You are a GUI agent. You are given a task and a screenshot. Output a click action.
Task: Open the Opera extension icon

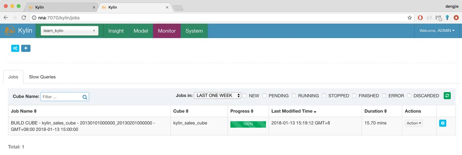coord(420,18)
